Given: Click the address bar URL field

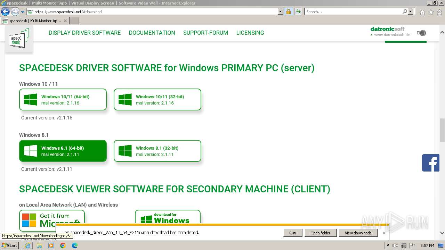Looking at the screenshot, I should pyautogui.click(x=152, y=11).
